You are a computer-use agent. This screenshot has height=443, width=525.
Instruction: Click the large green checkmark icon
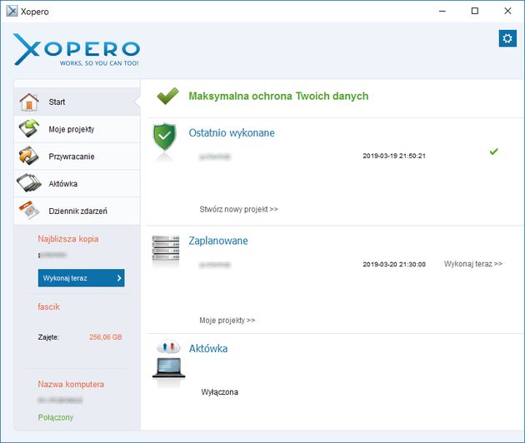pyautogui.click(x=167, y=96)
